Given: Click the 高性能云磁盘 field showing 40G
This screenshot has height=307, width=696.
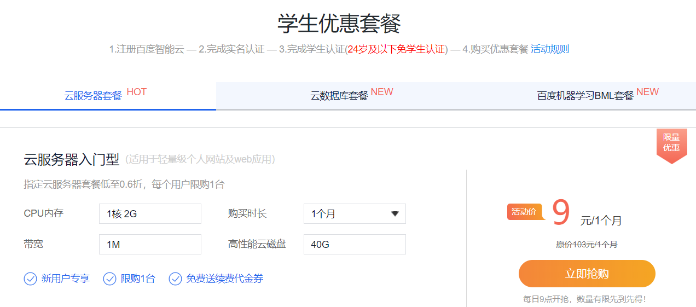Looking at the screenshot, I should click(355, 245).
